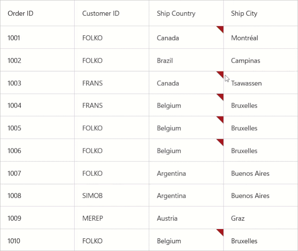
Task: Select the Brazil ship country cell
Action: click(165, 61)
